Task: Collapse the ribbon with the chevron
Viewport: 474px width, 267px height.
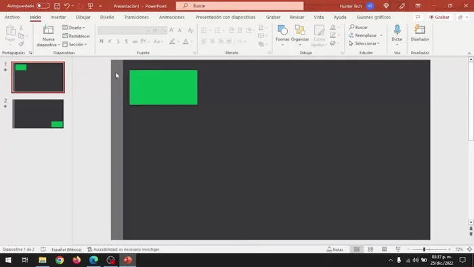Action: [469, 54]
